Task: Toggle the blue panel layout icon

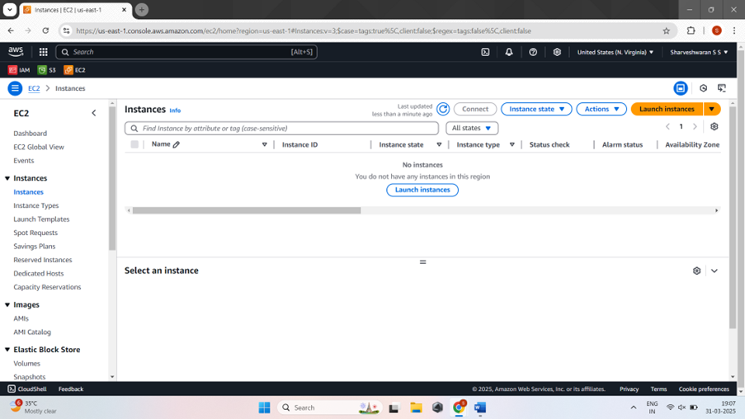Action: (681, 88)
